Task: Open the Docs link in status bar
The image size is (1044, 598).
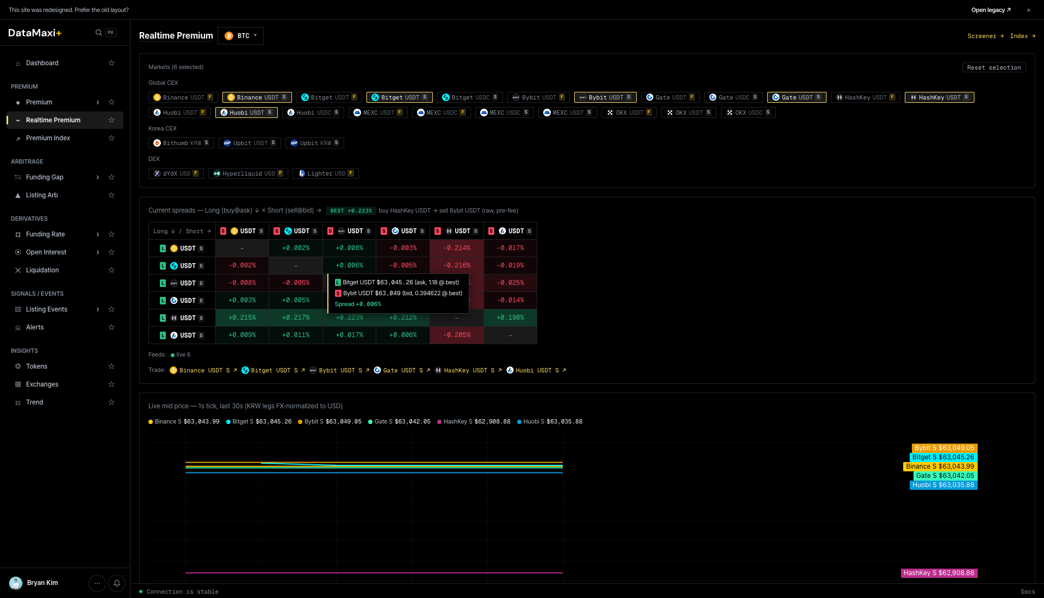Action: click(x=1028, y=591)
